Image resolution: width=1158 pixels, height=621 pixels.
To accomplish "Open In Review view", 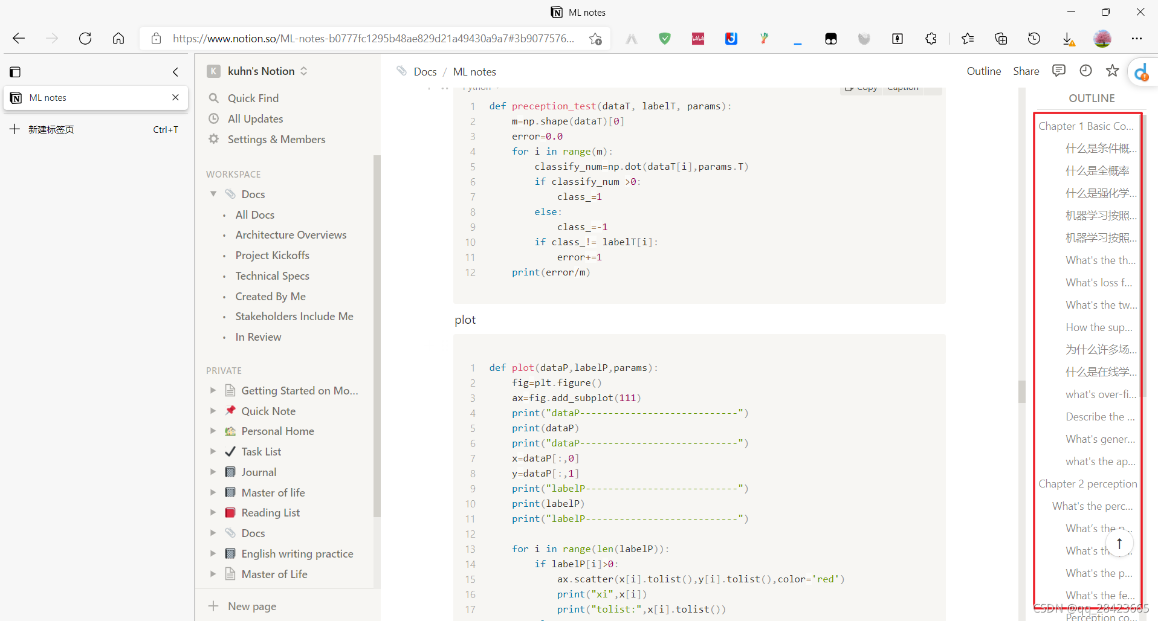I will [x=258, y=336].
